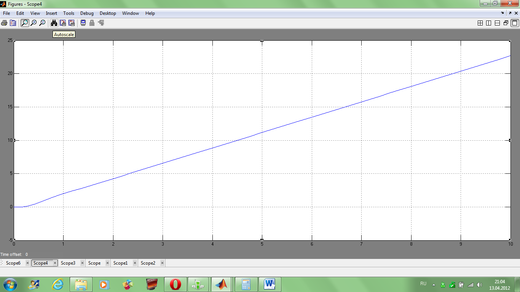Click the Time offset label
This screenshot has height=292, width=520.
(11, 254)
